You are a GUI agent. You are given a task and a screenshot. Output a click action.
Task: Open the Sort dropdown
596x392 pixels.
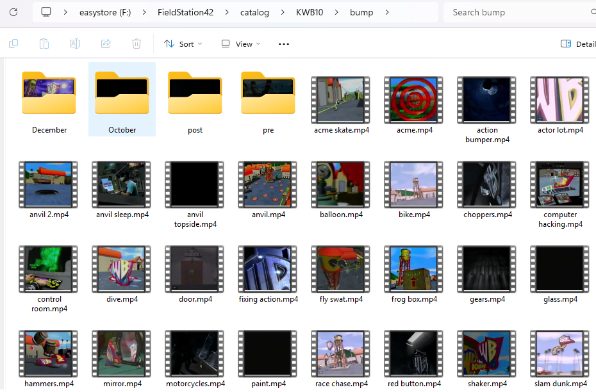[x=183, y=44]
